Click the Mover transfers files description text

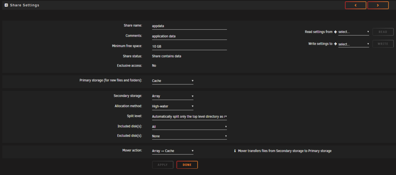(x=285, y=151)
